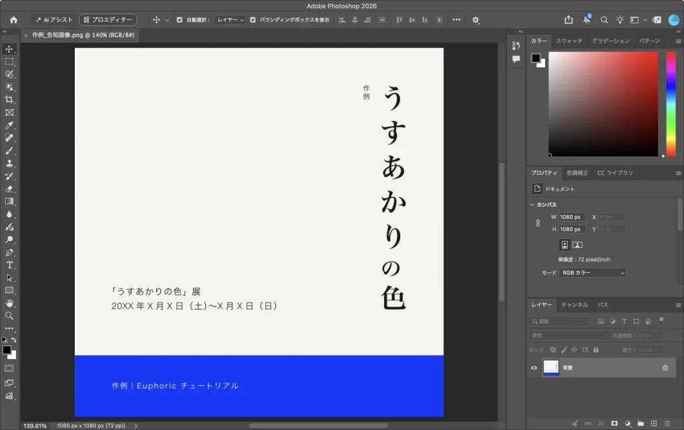Swap foreground and background colors
The height and width of the screenshot is (430, 684).
point(14,340)
